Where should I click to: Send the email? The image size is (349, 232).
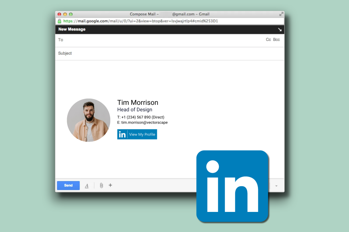[68, 185]
